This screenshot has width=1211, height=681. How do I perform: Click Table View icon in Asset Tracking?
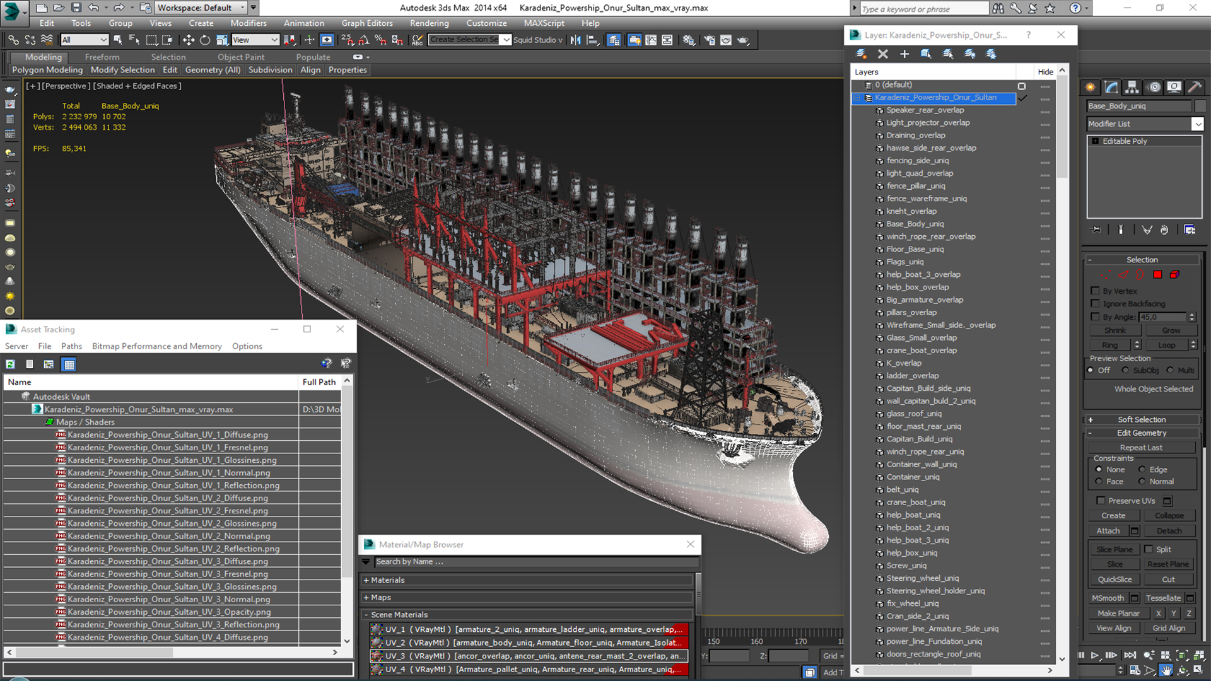(69, 364)
